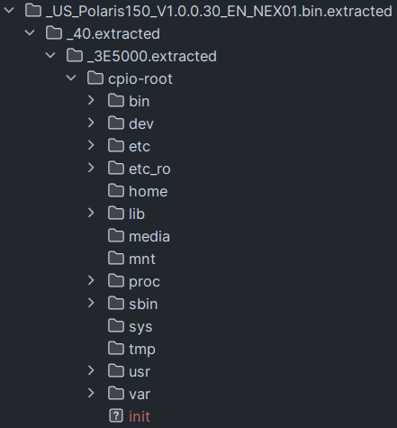
Task: Select the mnt folder label
Action: pyautogui.click(x=142, y=259)
